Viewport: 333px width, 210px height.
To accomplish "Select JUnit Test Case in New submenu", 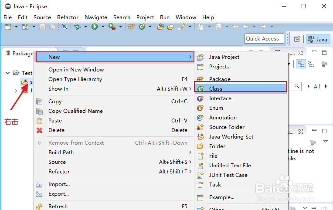I will click(241, 175).
